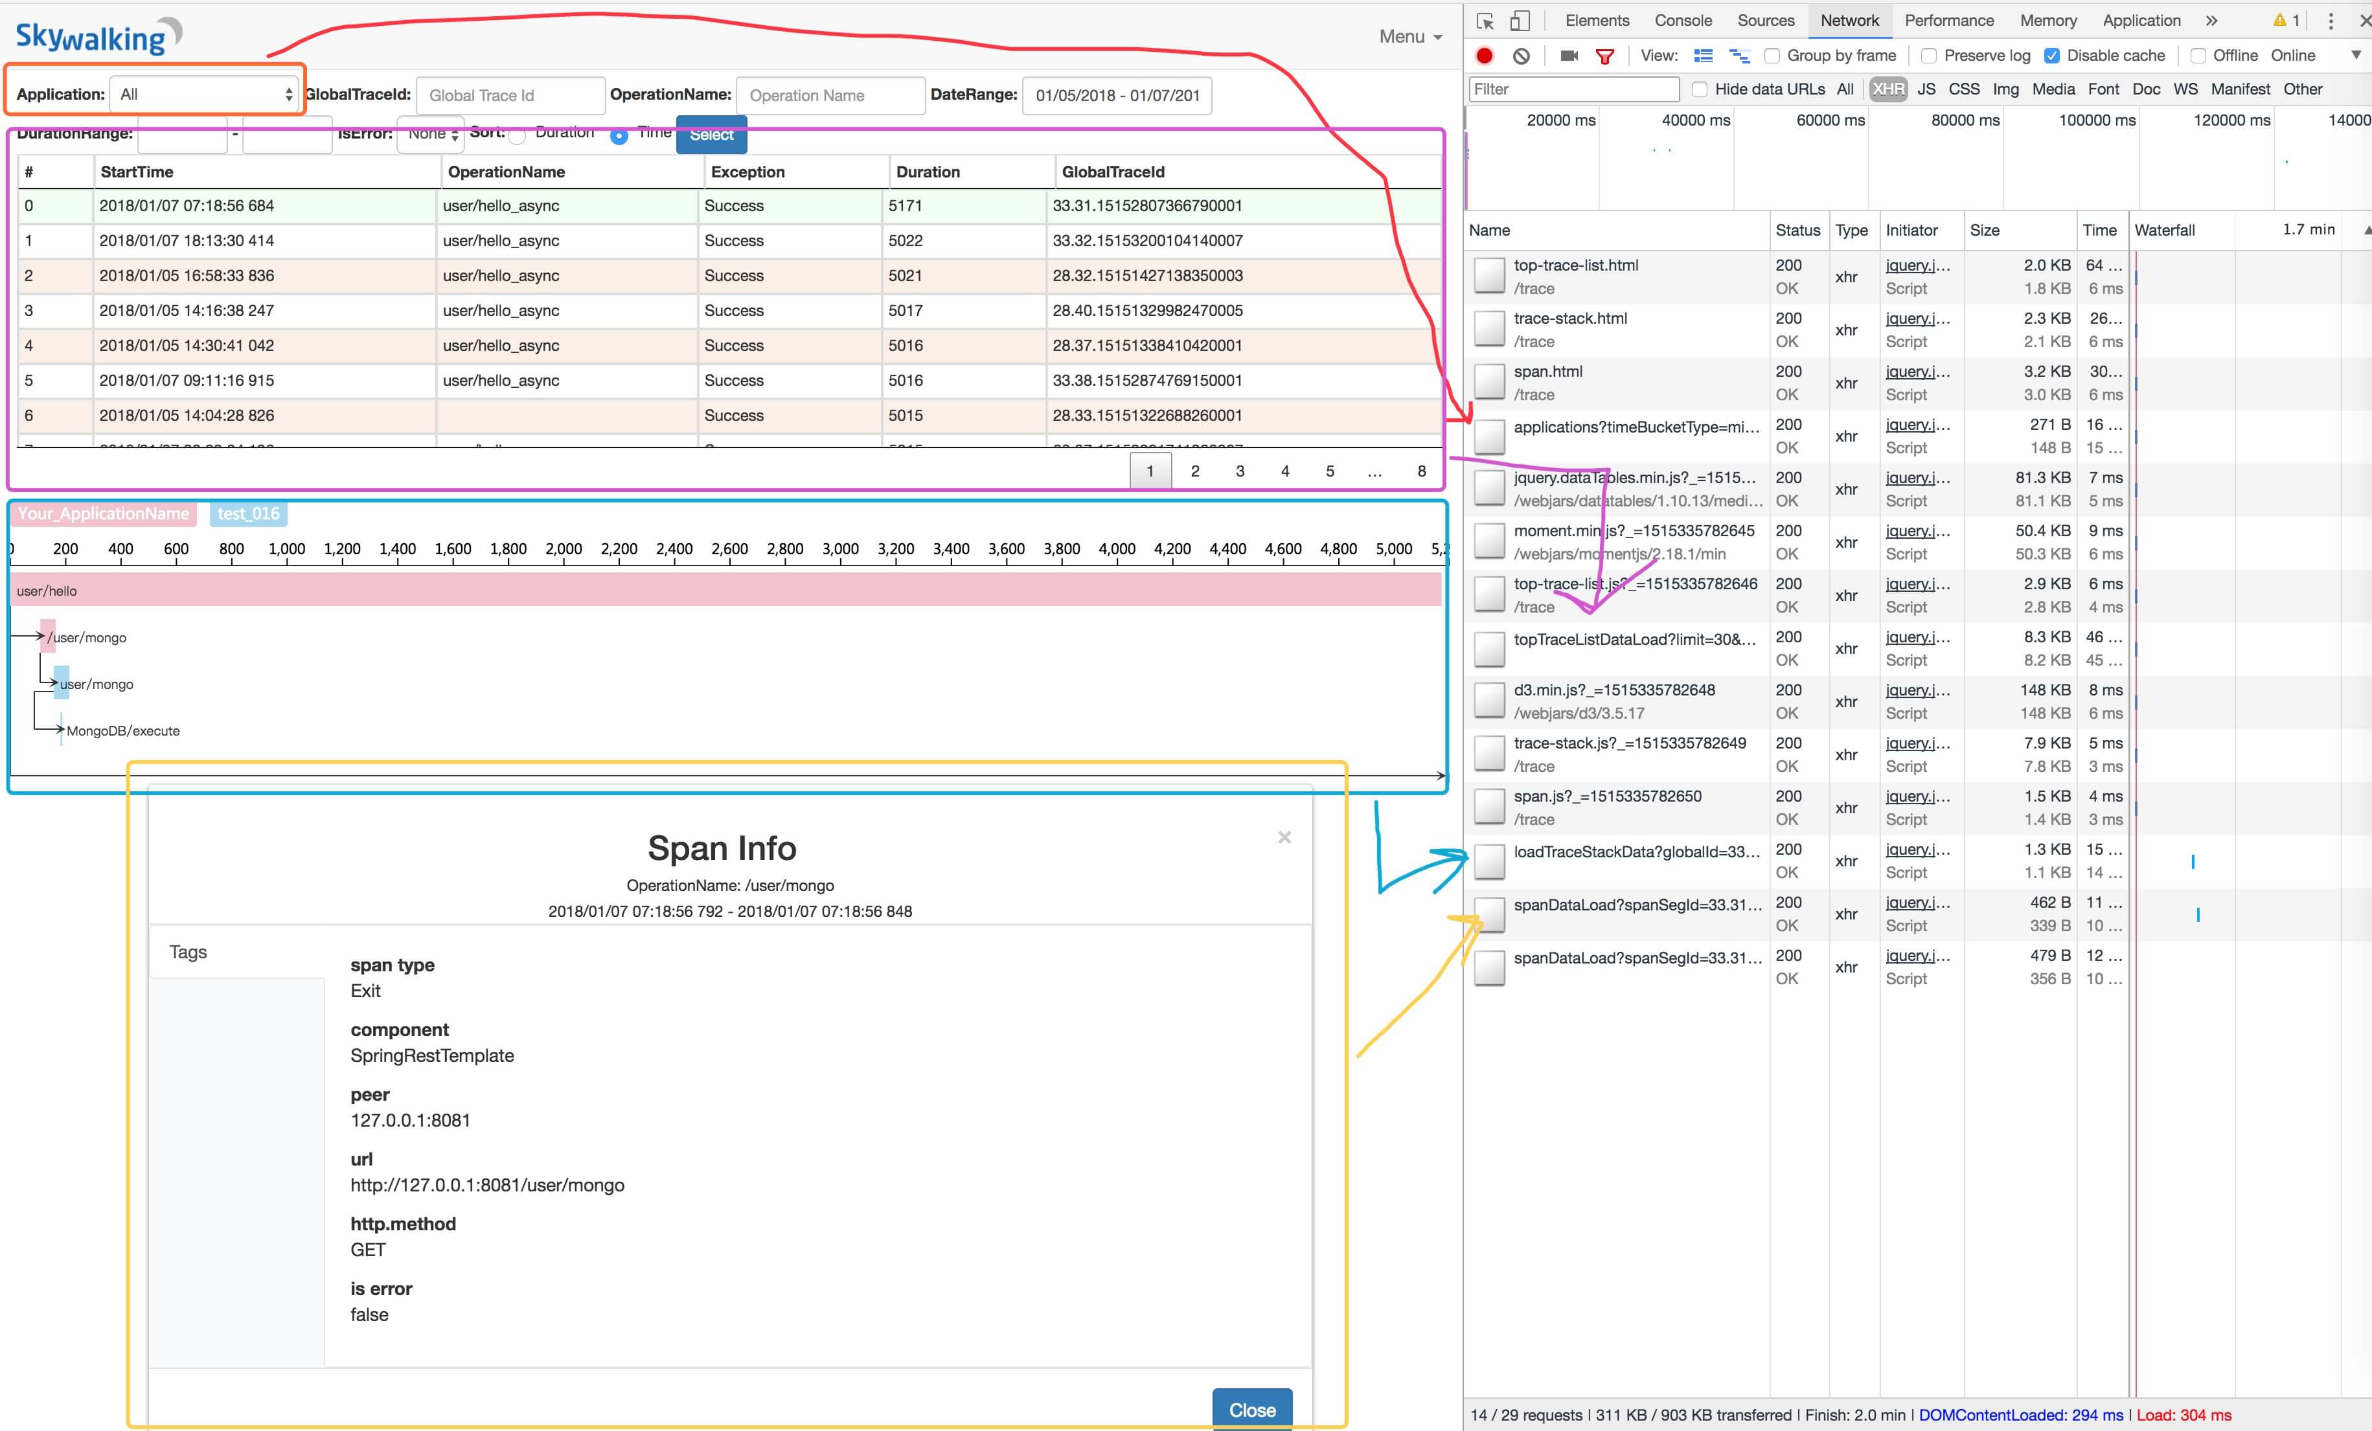This screenshot has height=1431, width=2372.
Task: Open the Application dropdown showing All
Action: 204,95
